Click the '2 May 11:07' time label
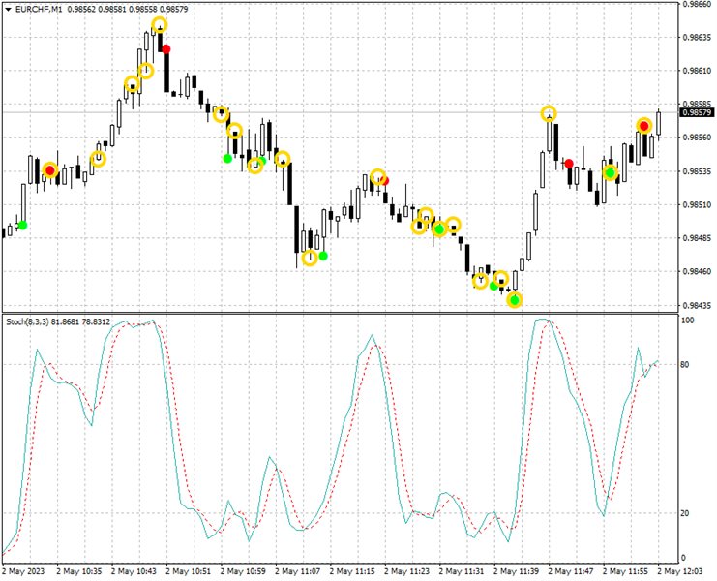 298,571
